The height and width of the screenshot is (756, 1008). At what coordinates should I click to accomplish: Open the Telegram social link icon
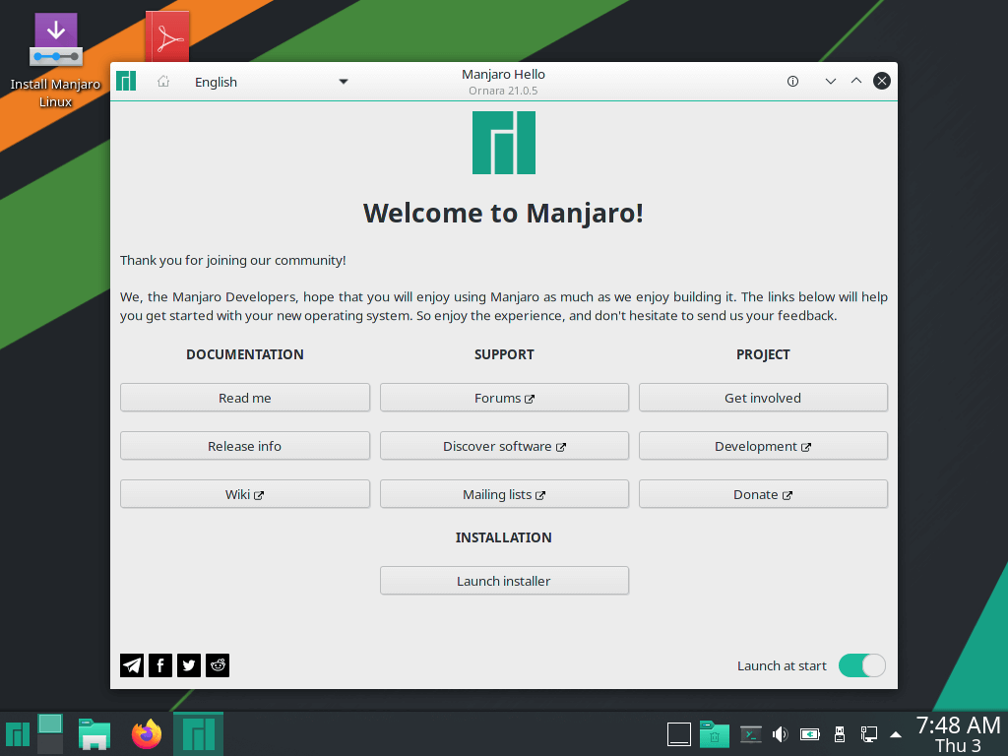click(x=132, y=665)
